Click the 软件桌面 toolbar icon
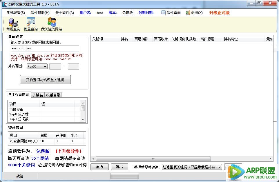The width and height of the screenshot is (279, 182). (x=164, y=13)
